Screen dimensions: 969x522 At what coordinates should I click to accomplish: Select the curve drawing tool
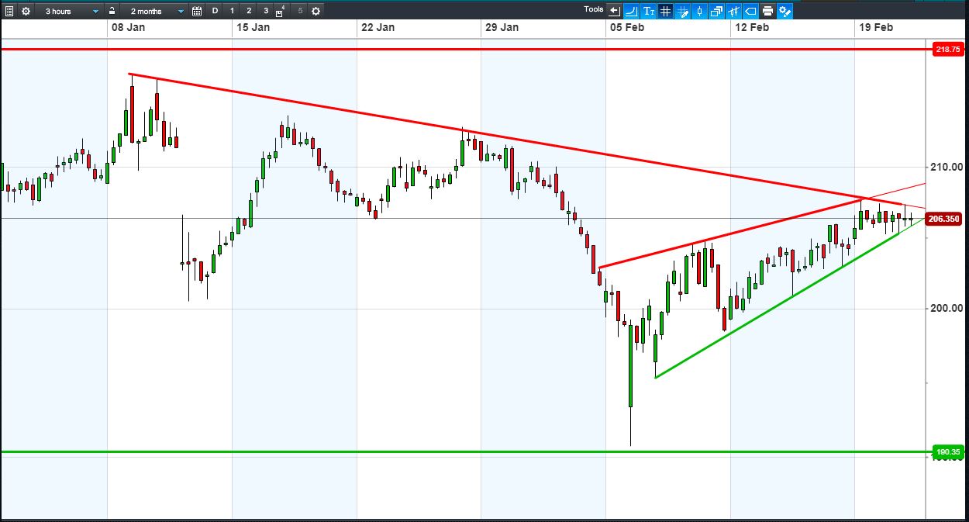coord(632,11)
